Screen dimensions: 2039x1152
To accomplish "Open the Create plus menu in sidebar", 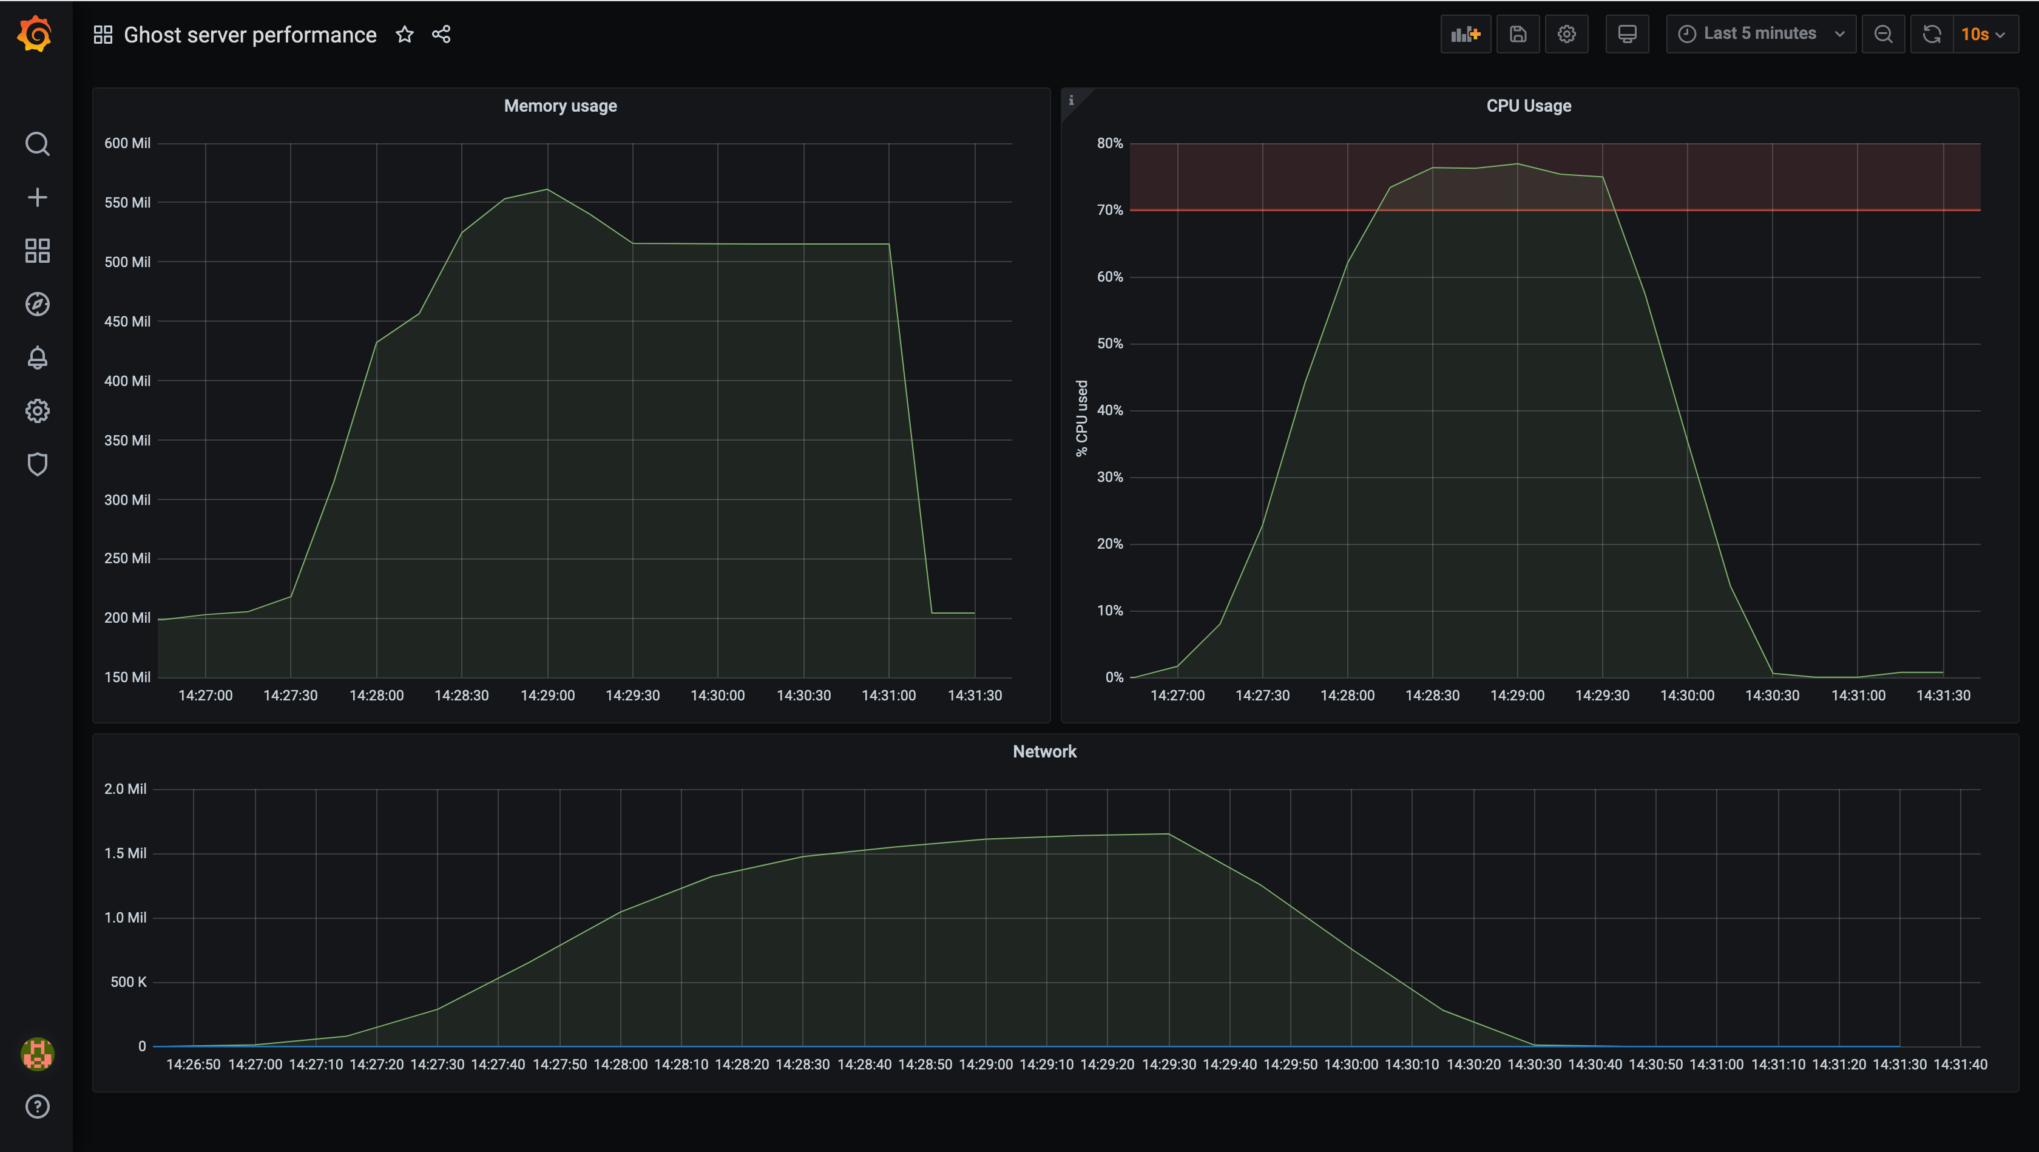I will tap(37, 197).
